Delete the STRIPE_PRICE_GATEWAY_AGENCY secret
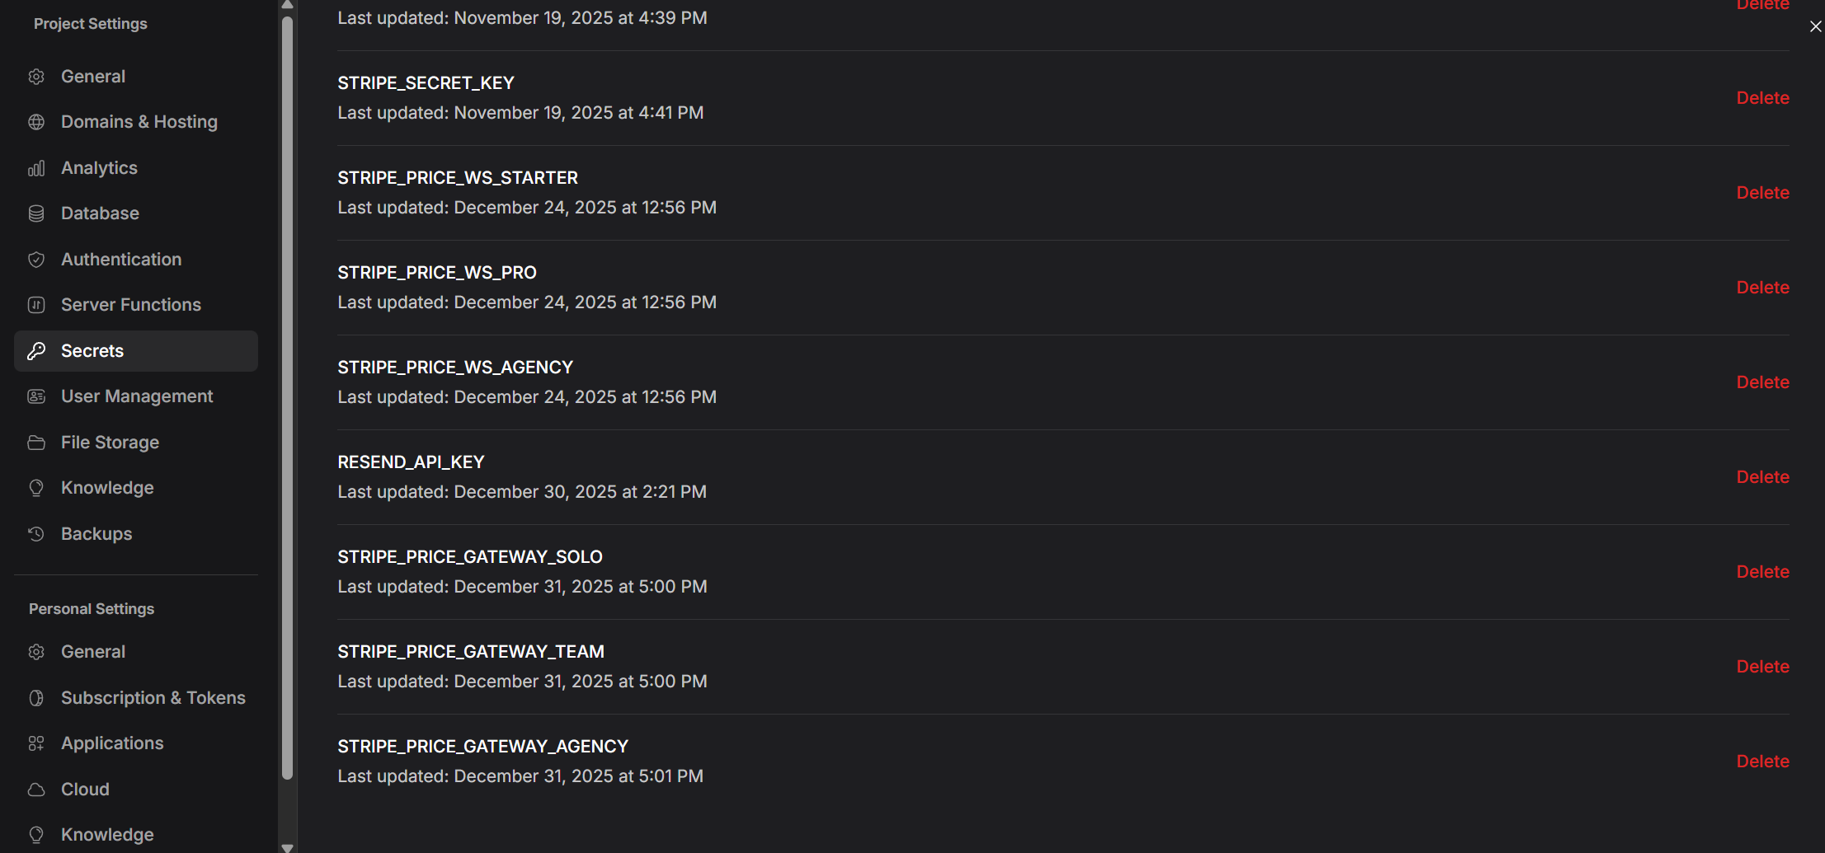Viewport: 1825px width, 853px height. pos(1762,762)
